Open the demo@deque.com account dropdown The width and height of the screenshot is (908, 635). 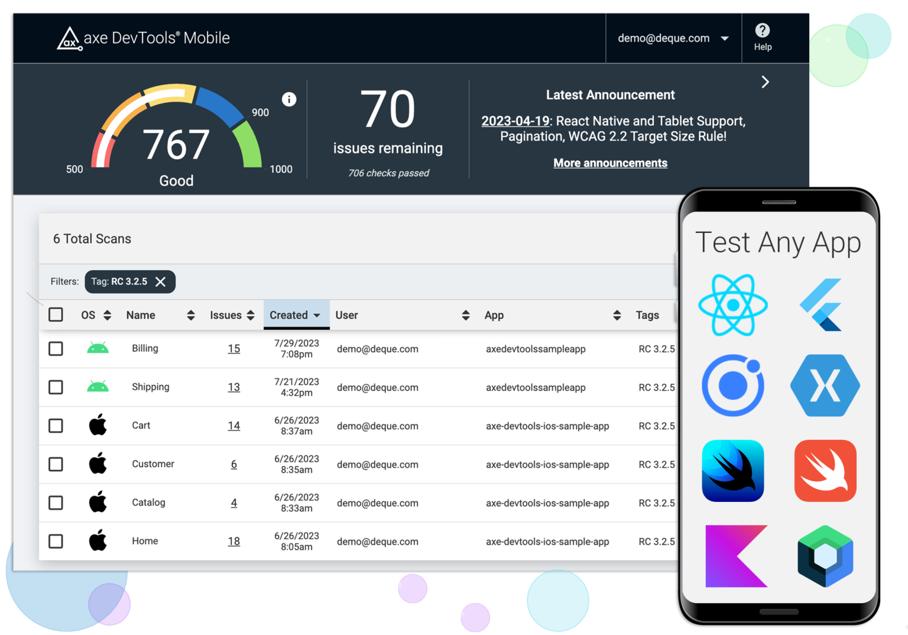(x=673, y=38)
